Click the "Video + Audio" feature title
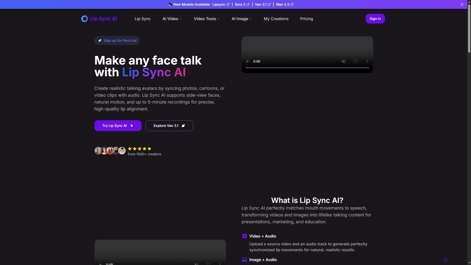Image resolution: width=471 pixels, height=265 pixels. [263, 236]
